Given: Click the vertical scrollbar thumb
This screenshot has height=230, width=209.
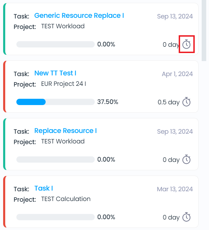Looking at the screenshot, I should coord(204,30).
